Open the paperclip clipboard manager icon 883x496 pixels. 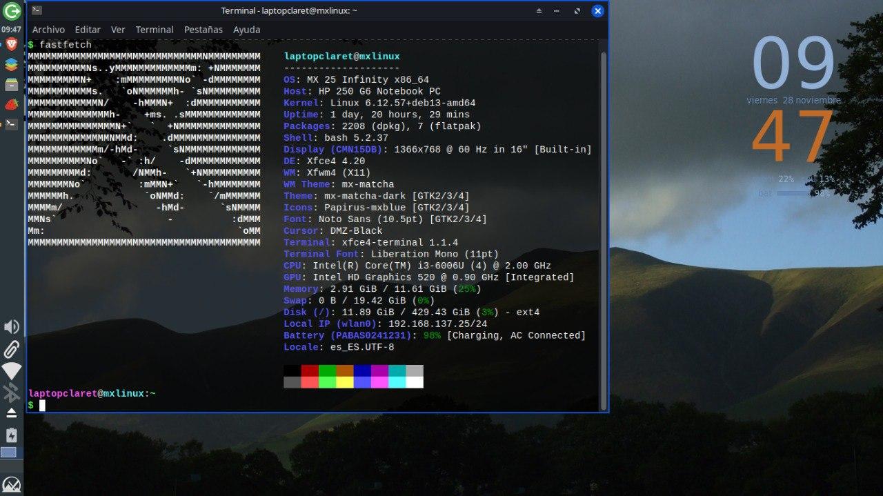12,349
